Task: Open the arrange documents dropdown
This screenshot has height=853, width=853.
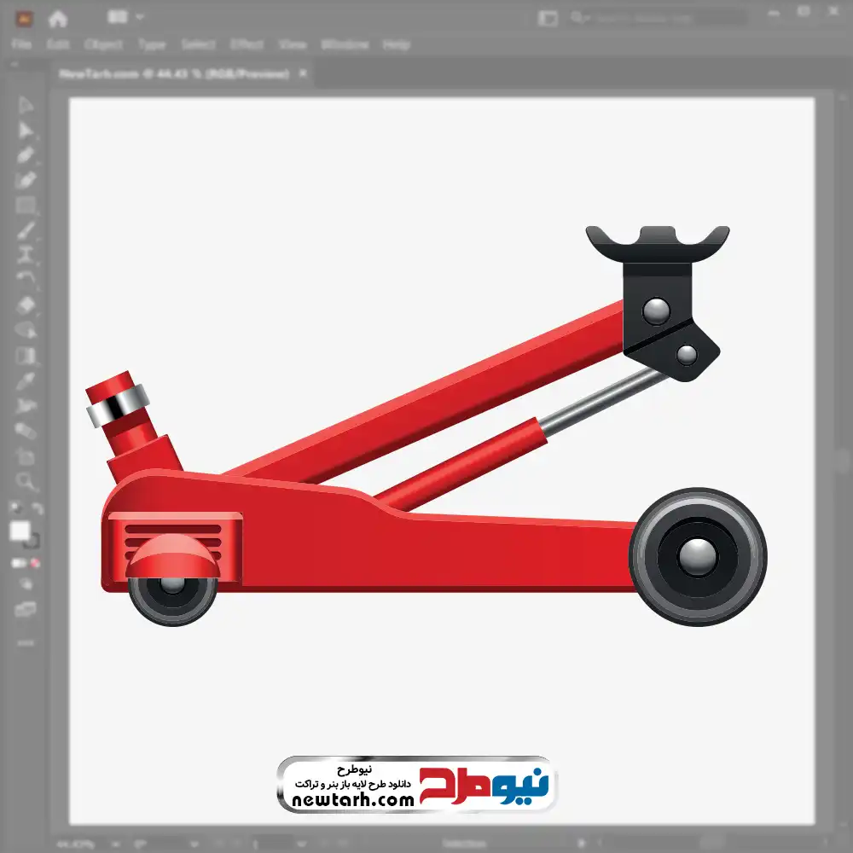Action: pos(125,17)
